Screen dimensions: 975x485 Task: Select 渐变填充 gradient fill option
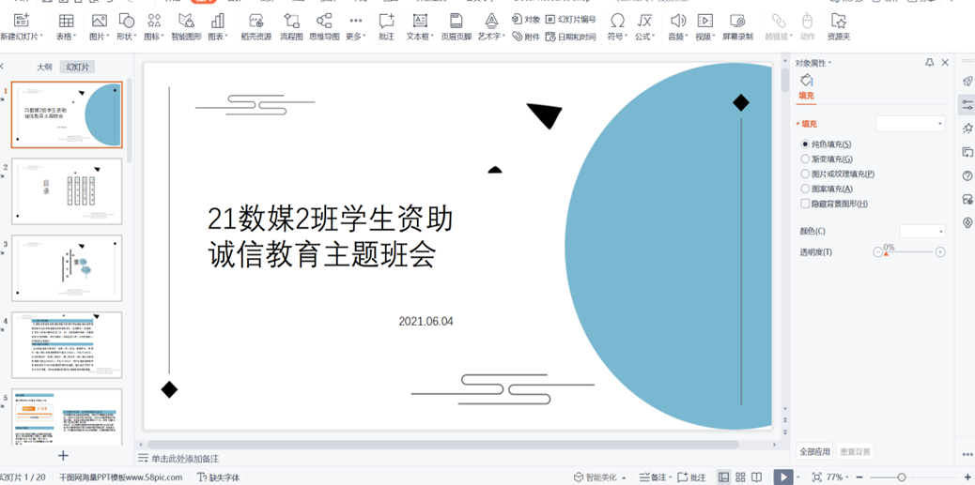click(x=806, y=159)
